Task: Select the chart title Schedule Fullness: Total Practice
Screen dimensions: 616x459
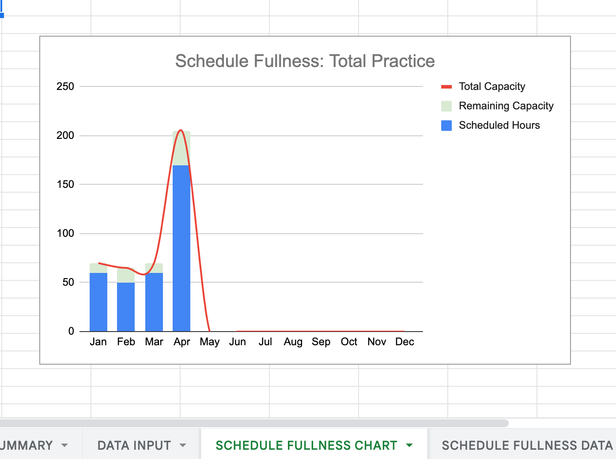Action: coord(305,61)
